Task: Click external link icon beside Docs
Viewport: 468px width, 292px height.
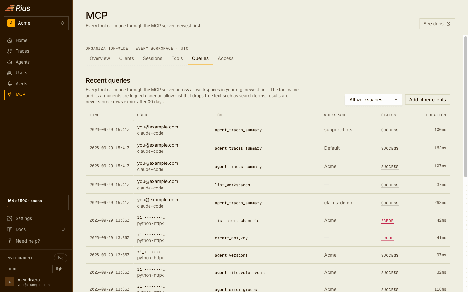Action: [x=63, y=229]
